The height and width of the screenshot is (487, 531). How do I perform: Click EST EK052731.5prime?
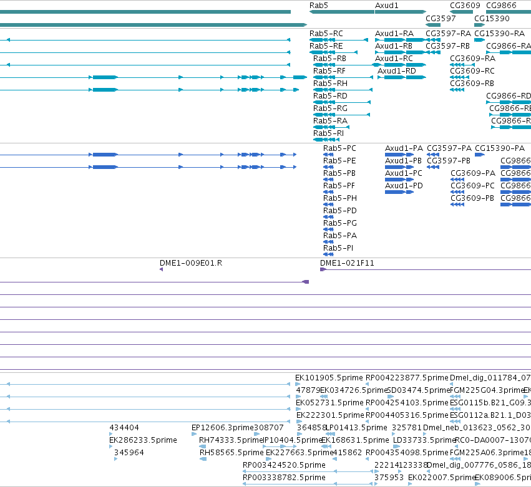click(330, 403)
